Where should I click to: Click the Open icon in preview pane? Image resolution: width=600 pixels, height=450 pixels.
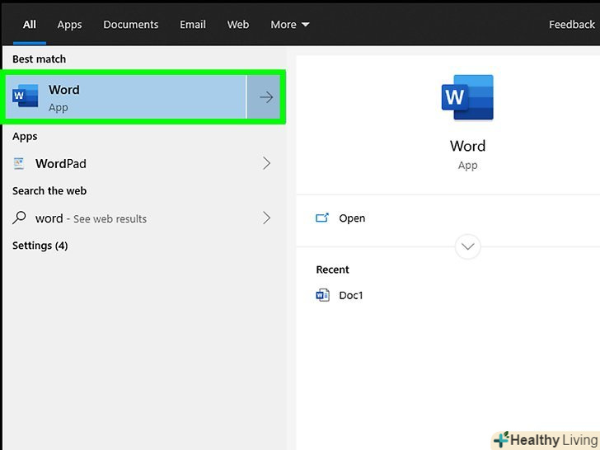click(322, 218)
